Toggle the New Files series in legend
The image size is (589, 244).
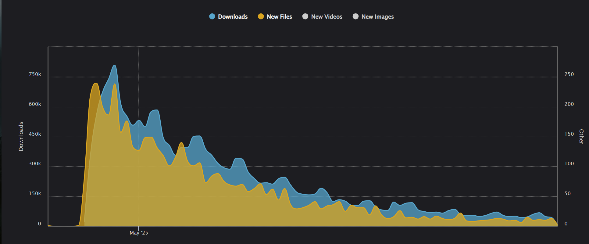[275, 17]
